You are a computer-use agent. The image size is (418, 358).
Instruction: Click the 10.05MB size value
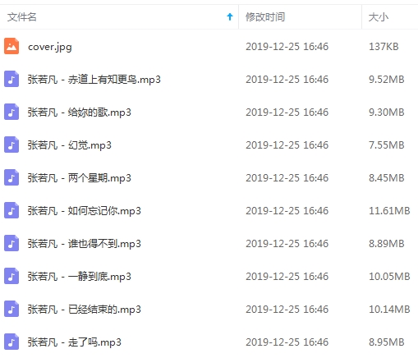click(389, 277)
